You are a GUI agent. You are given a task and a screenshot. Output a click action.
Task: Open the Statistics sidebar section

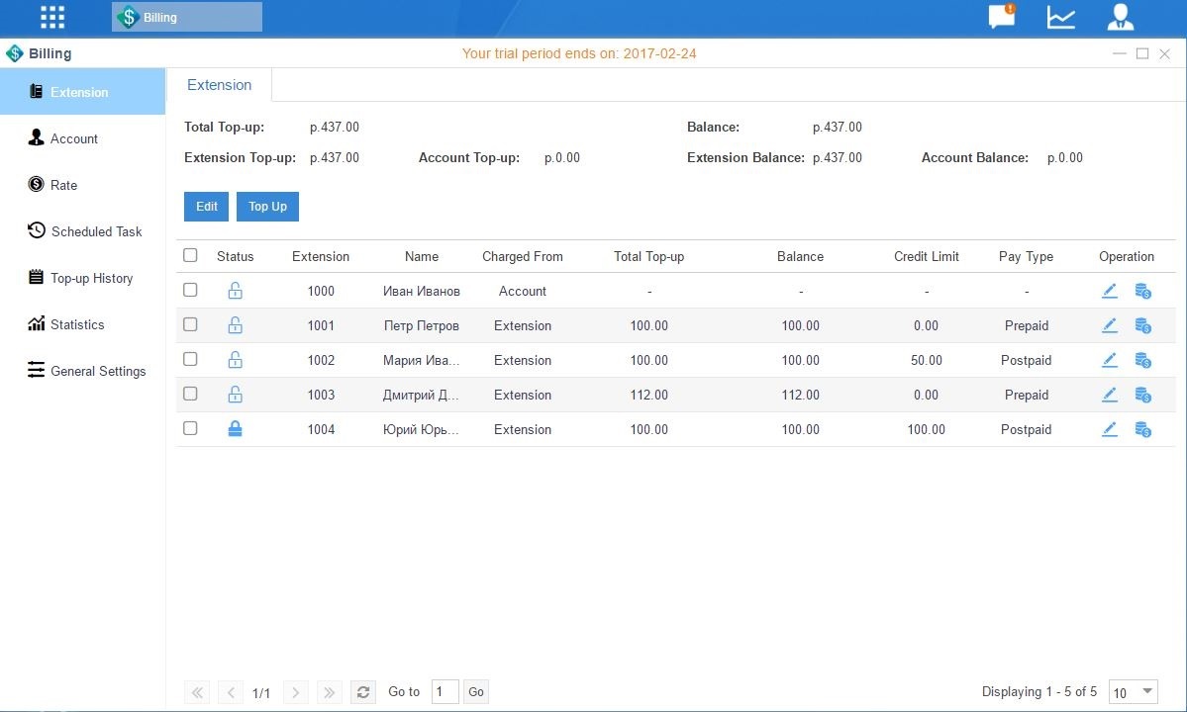point(77,324)
